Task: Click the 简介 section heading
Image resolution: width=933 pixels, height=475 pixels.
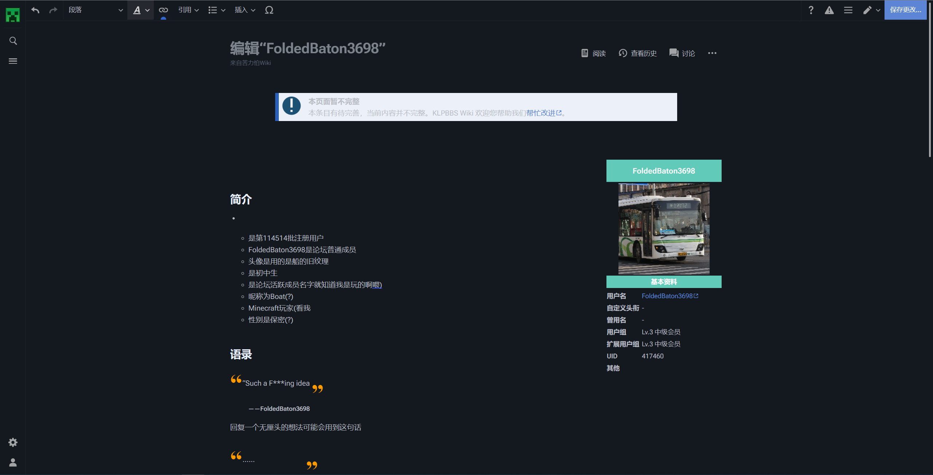Action: click(241, 199)
